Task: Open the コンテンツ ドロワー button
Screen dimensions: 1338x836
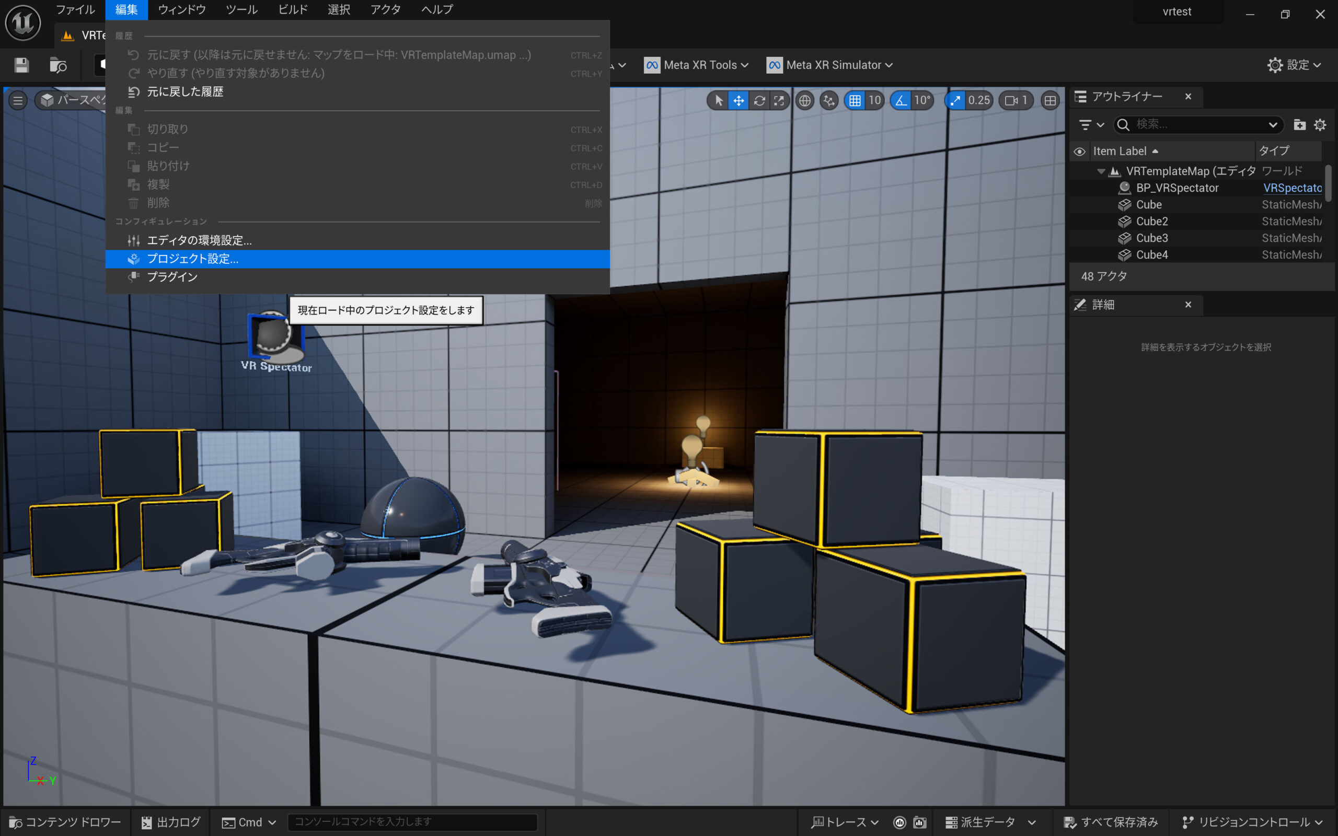Action: point(65,822)
